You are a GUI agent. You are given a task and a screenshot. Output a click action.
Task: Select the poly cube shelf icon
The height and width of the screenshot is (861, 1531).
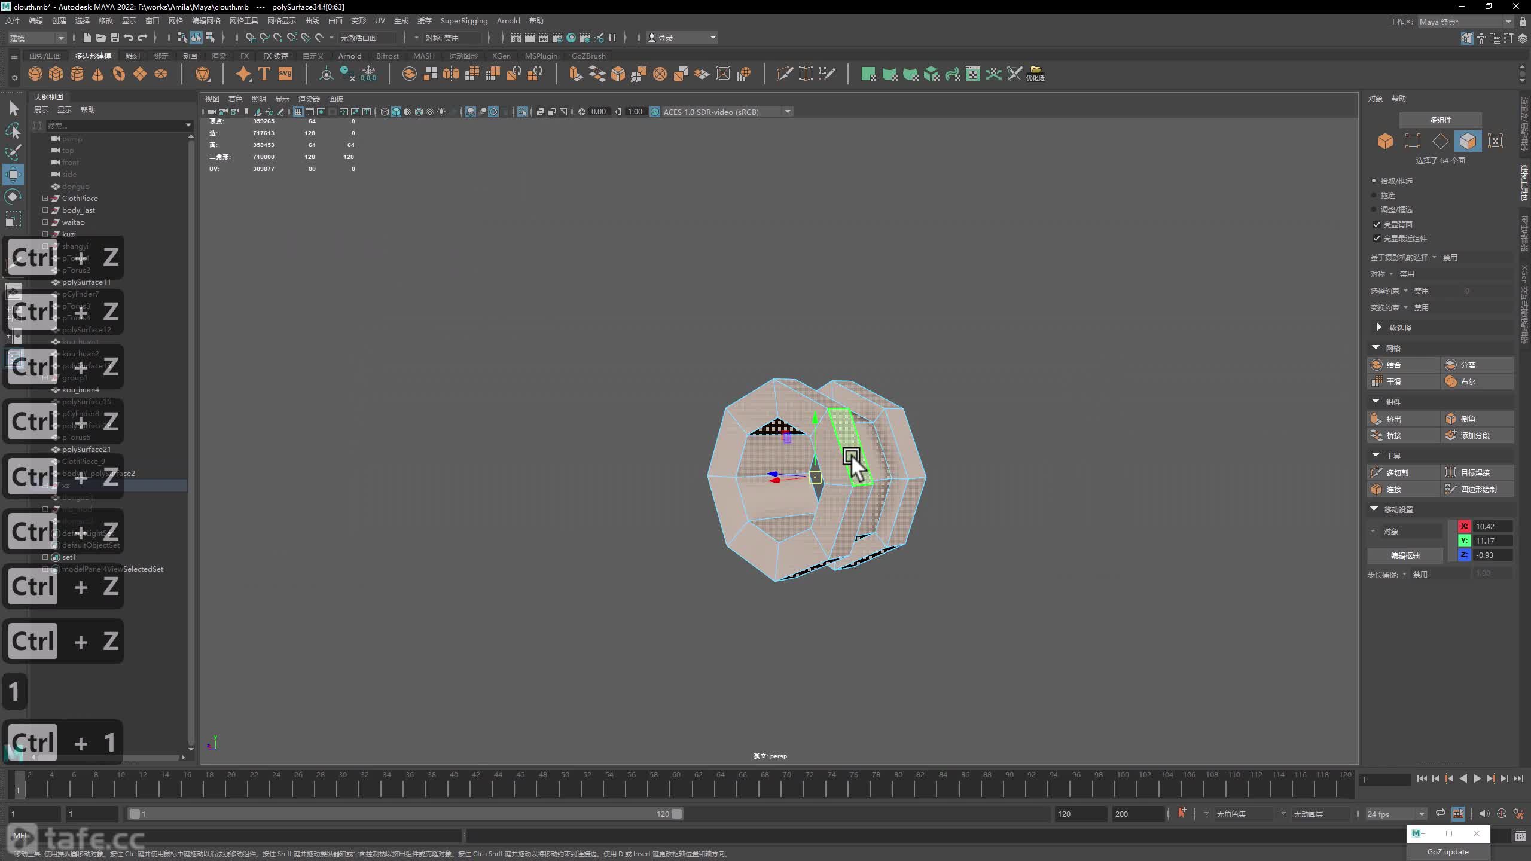[x=56, y=74]
